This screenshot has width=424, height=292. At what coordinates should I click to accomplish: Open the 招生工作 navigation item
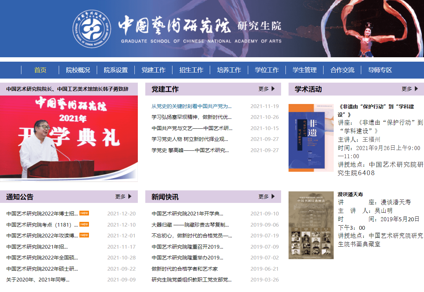(191, 70)
